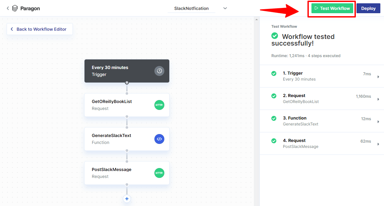The width and height of the screenshot is (384, 206).
Task: Expand the 3. Function GenerateSlackText result
Action: (378, 121)
